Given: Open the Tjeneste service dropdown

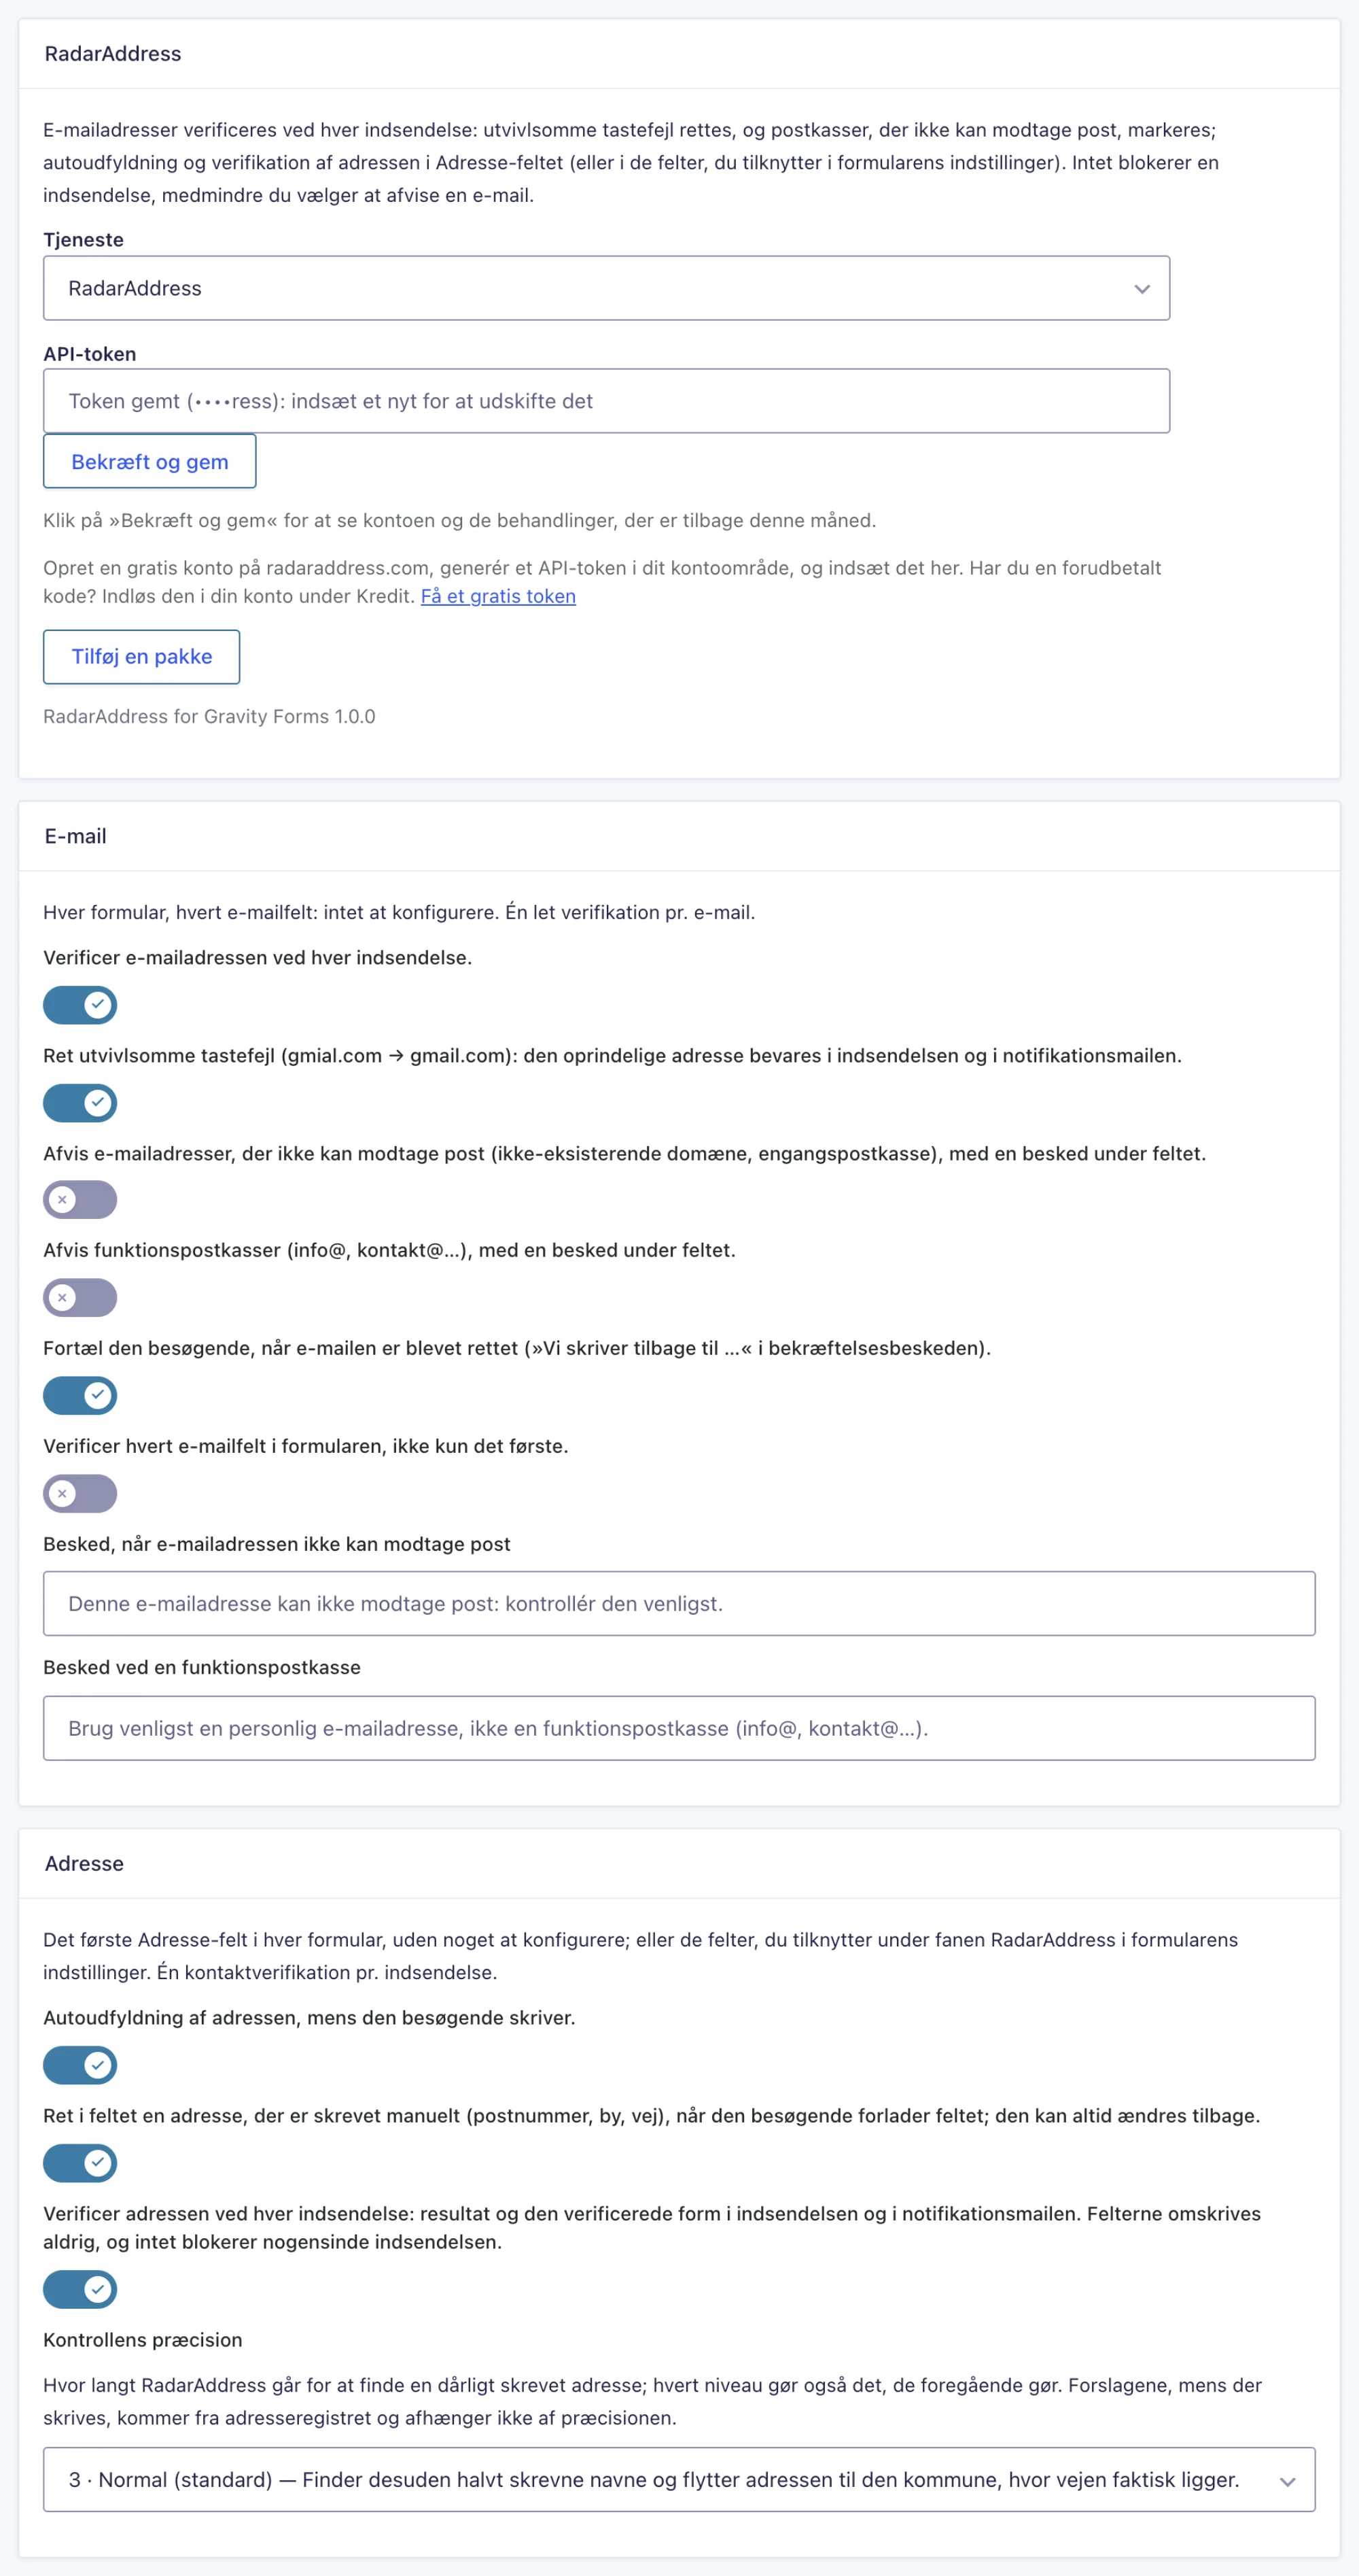Looking at the screenshot, I should [605, 288].
